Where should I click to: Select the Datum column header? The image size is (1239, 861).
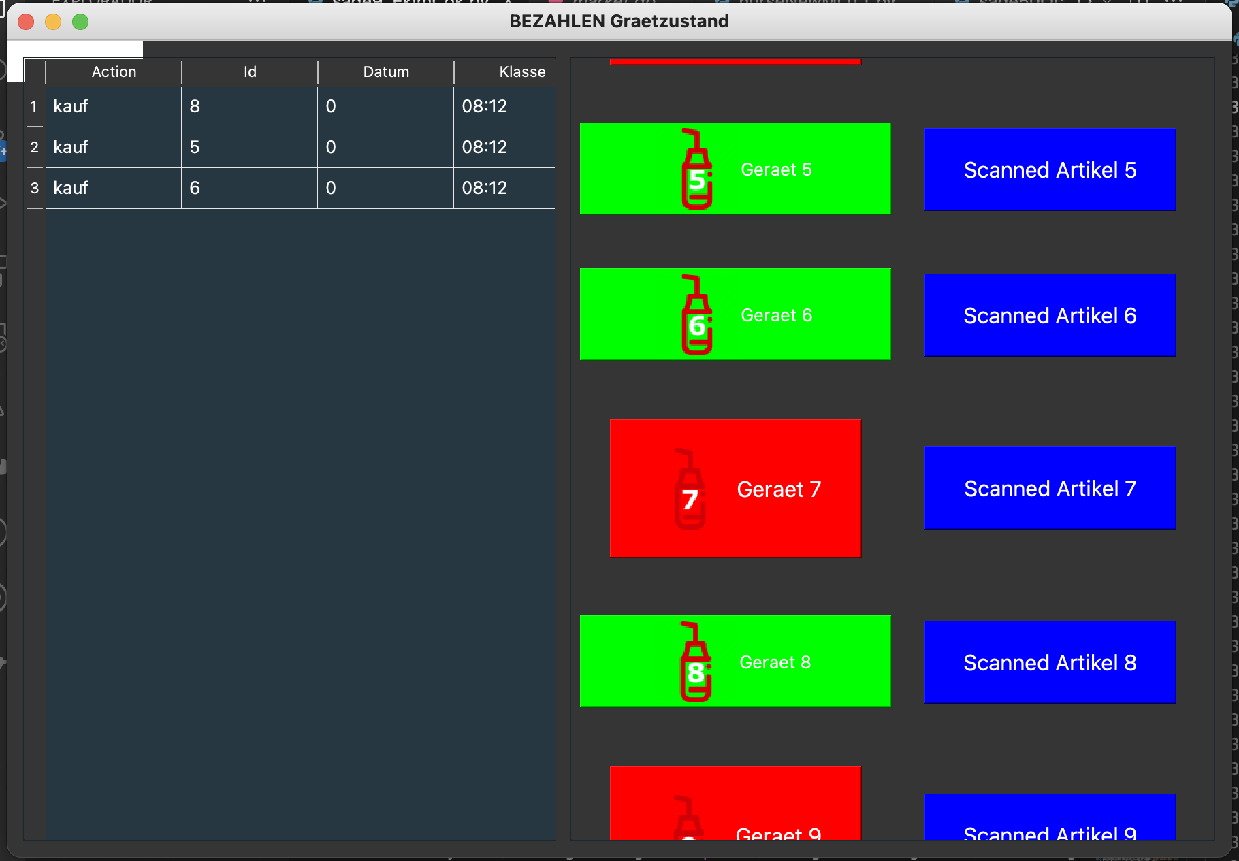[386, 72]
